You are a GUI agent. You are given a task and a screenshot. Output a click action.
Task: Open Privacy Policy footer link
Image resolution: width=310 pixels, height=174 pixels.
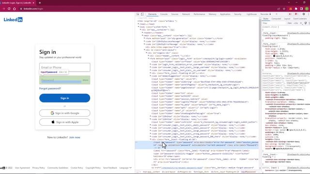[38, 168]
